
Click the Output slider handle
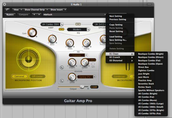(82, 87)
